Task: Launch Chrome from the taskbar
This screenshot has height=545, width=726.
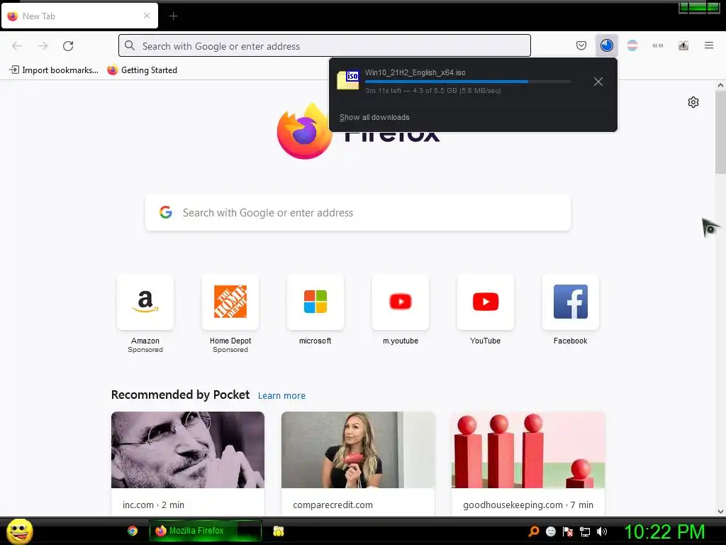Action: click(x=133, y=531)
